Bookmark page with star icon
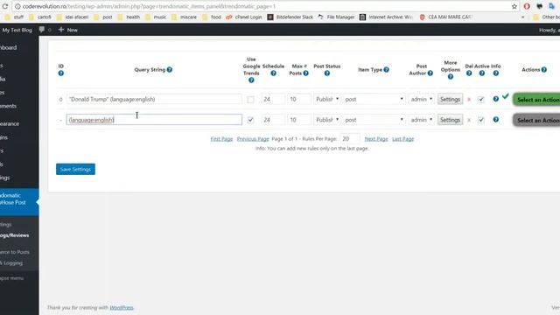The image size is (560, 315). 514,6
